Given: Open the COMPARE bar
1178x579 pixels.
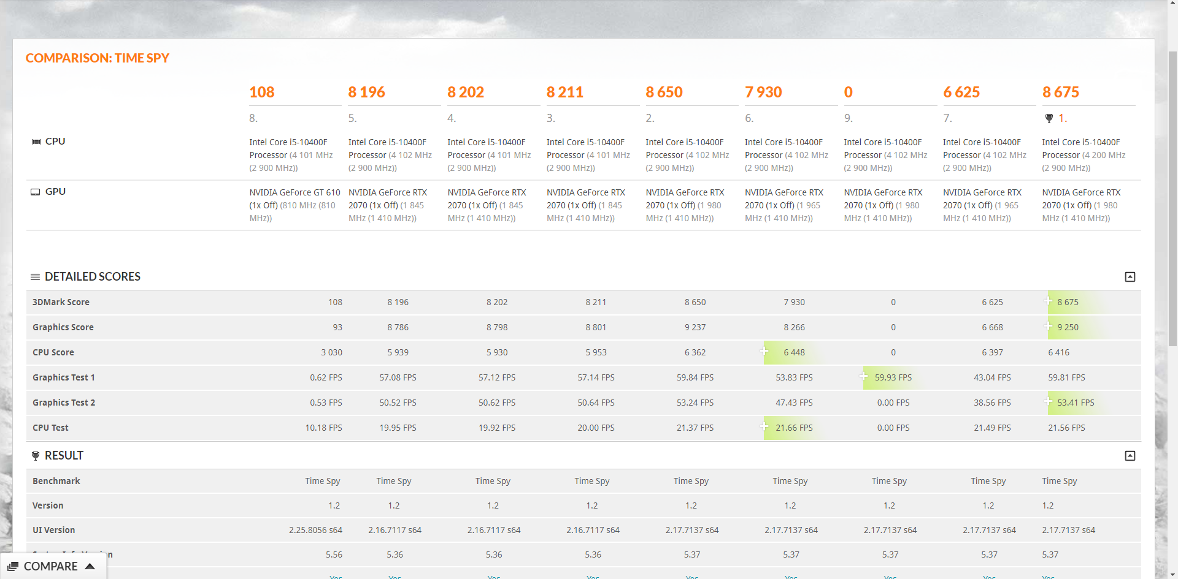Looking at the screenshot, I should click(x=53, y=566).
